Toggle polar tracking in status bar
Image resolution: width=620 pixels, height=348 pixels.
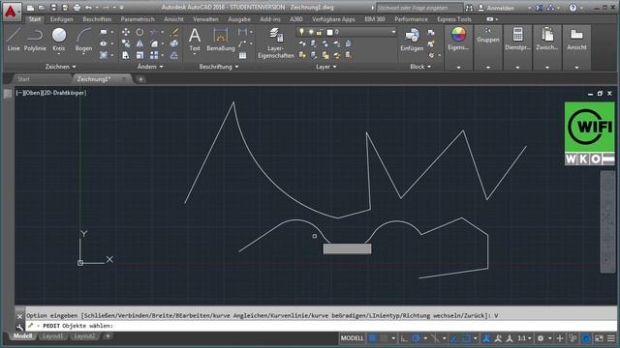click(x=416, y=338)
